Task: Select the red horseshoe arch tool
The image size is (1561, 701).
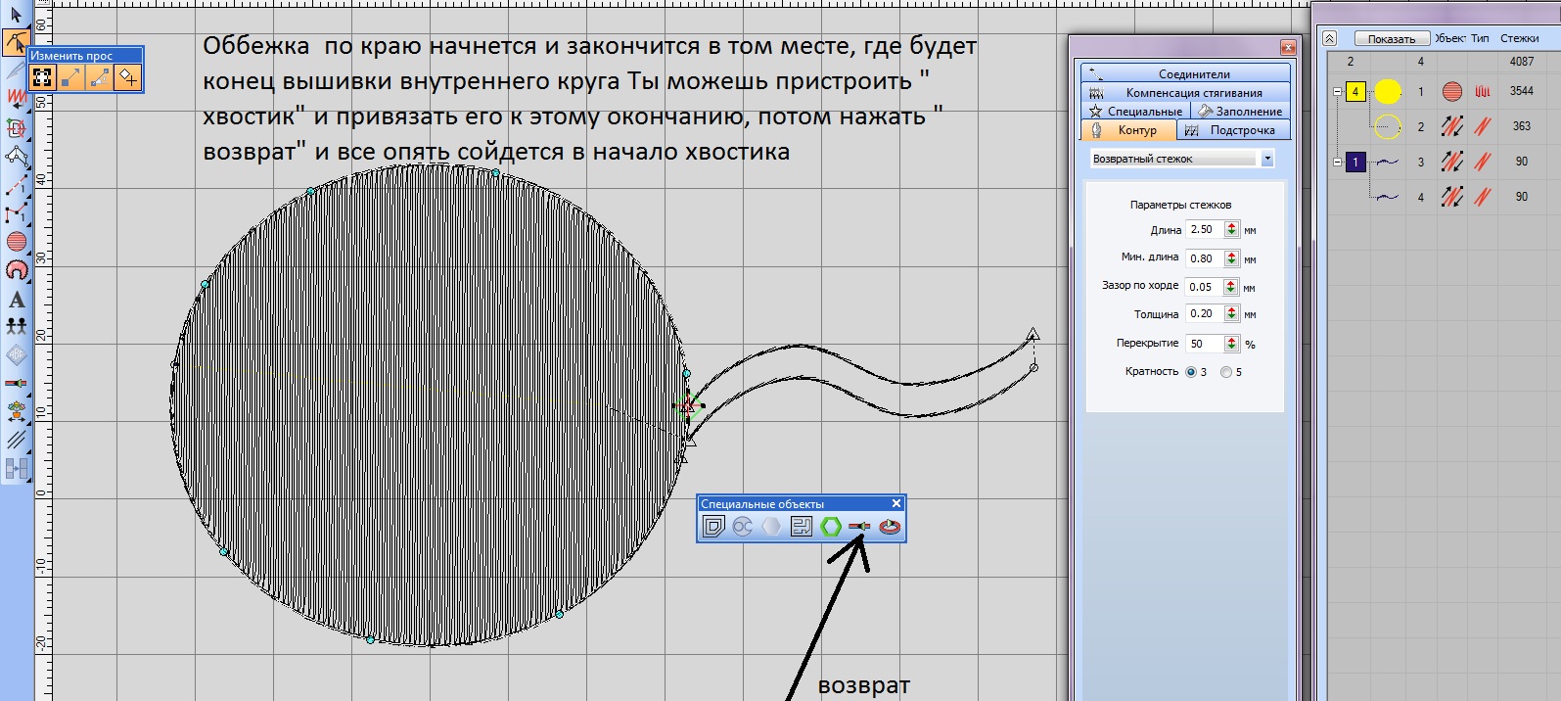Action: pos(17,270)
